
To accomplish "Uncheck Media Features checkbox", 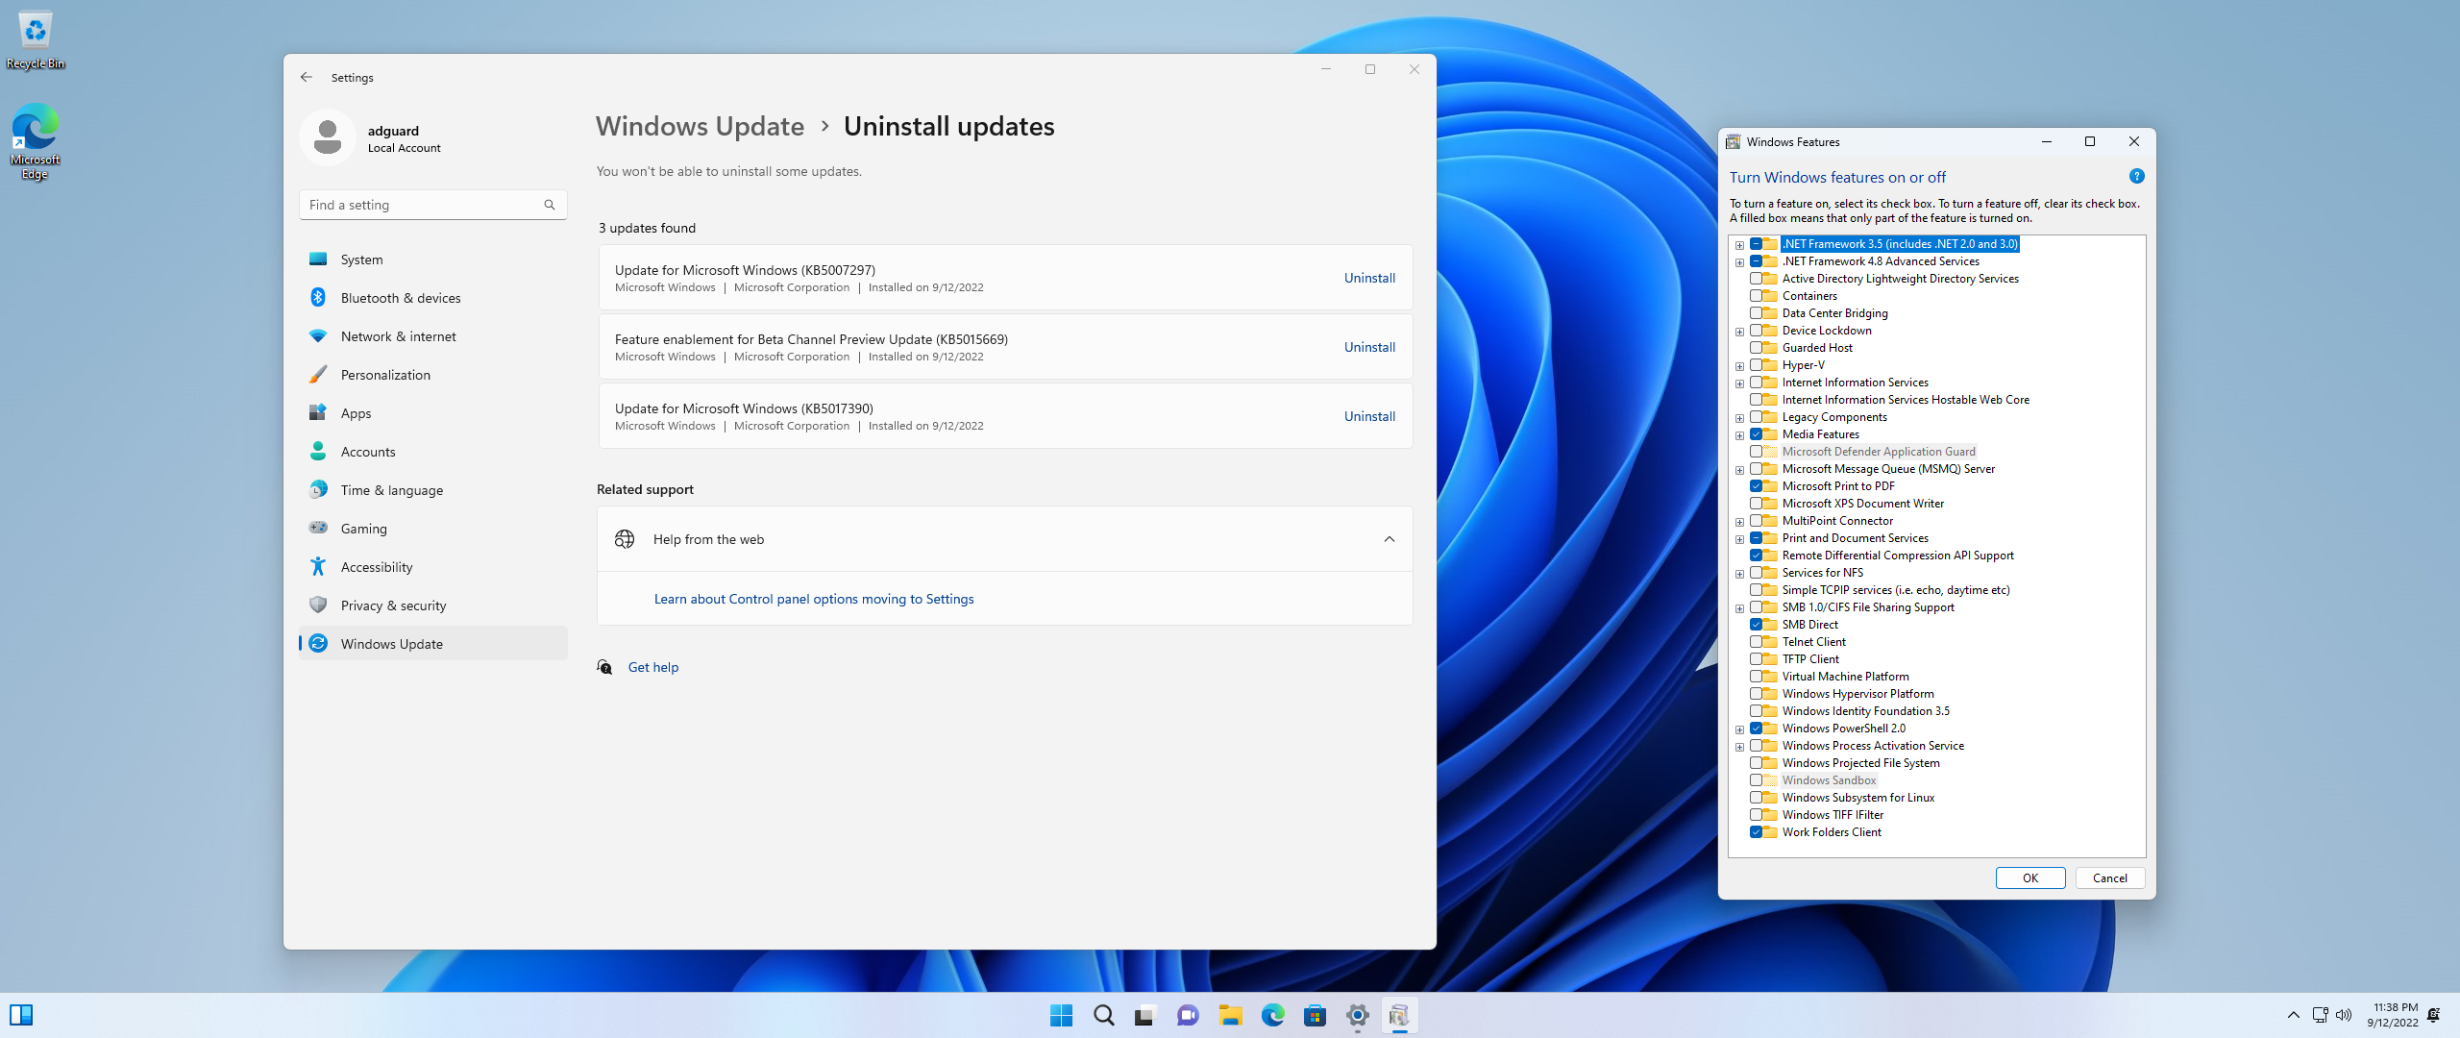I will (x=1757, y=434).
